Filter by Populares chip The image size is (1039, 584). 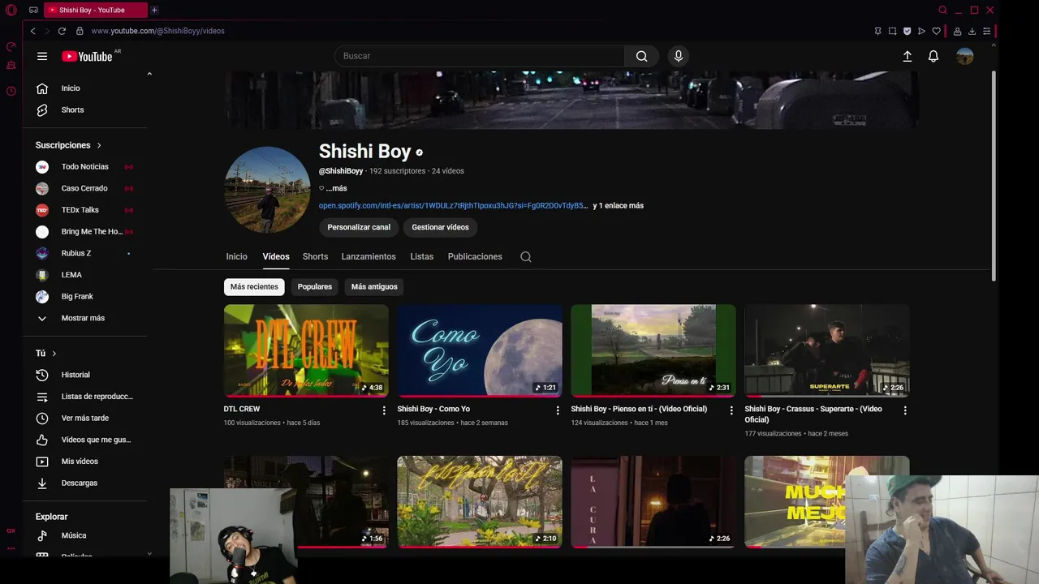[315, 286]
